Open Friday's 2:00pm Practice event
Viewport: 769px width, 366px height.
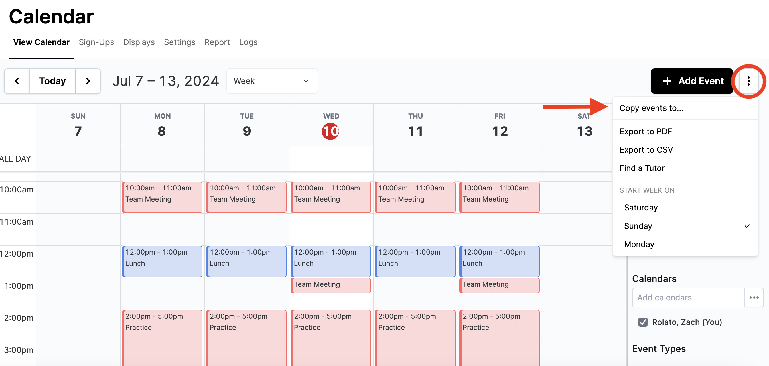point(499,338)
